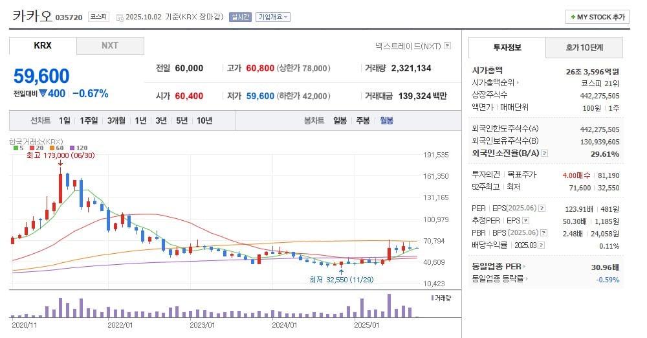Click the -0.67% change rate
This screenshot has height=338, width=647.
91,93
